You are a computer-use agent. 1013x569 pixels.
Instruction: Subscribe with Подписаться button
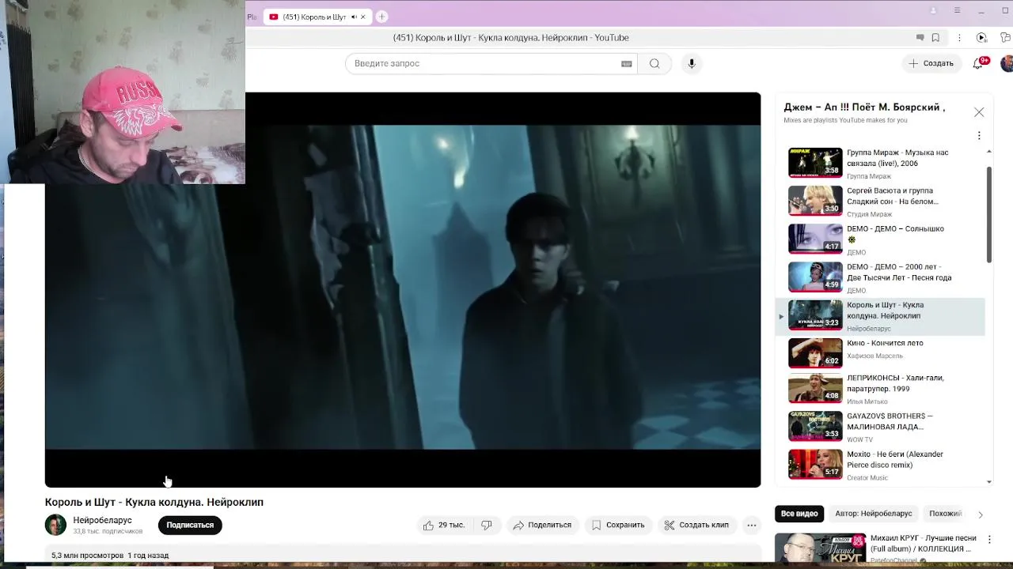(190, 525)
